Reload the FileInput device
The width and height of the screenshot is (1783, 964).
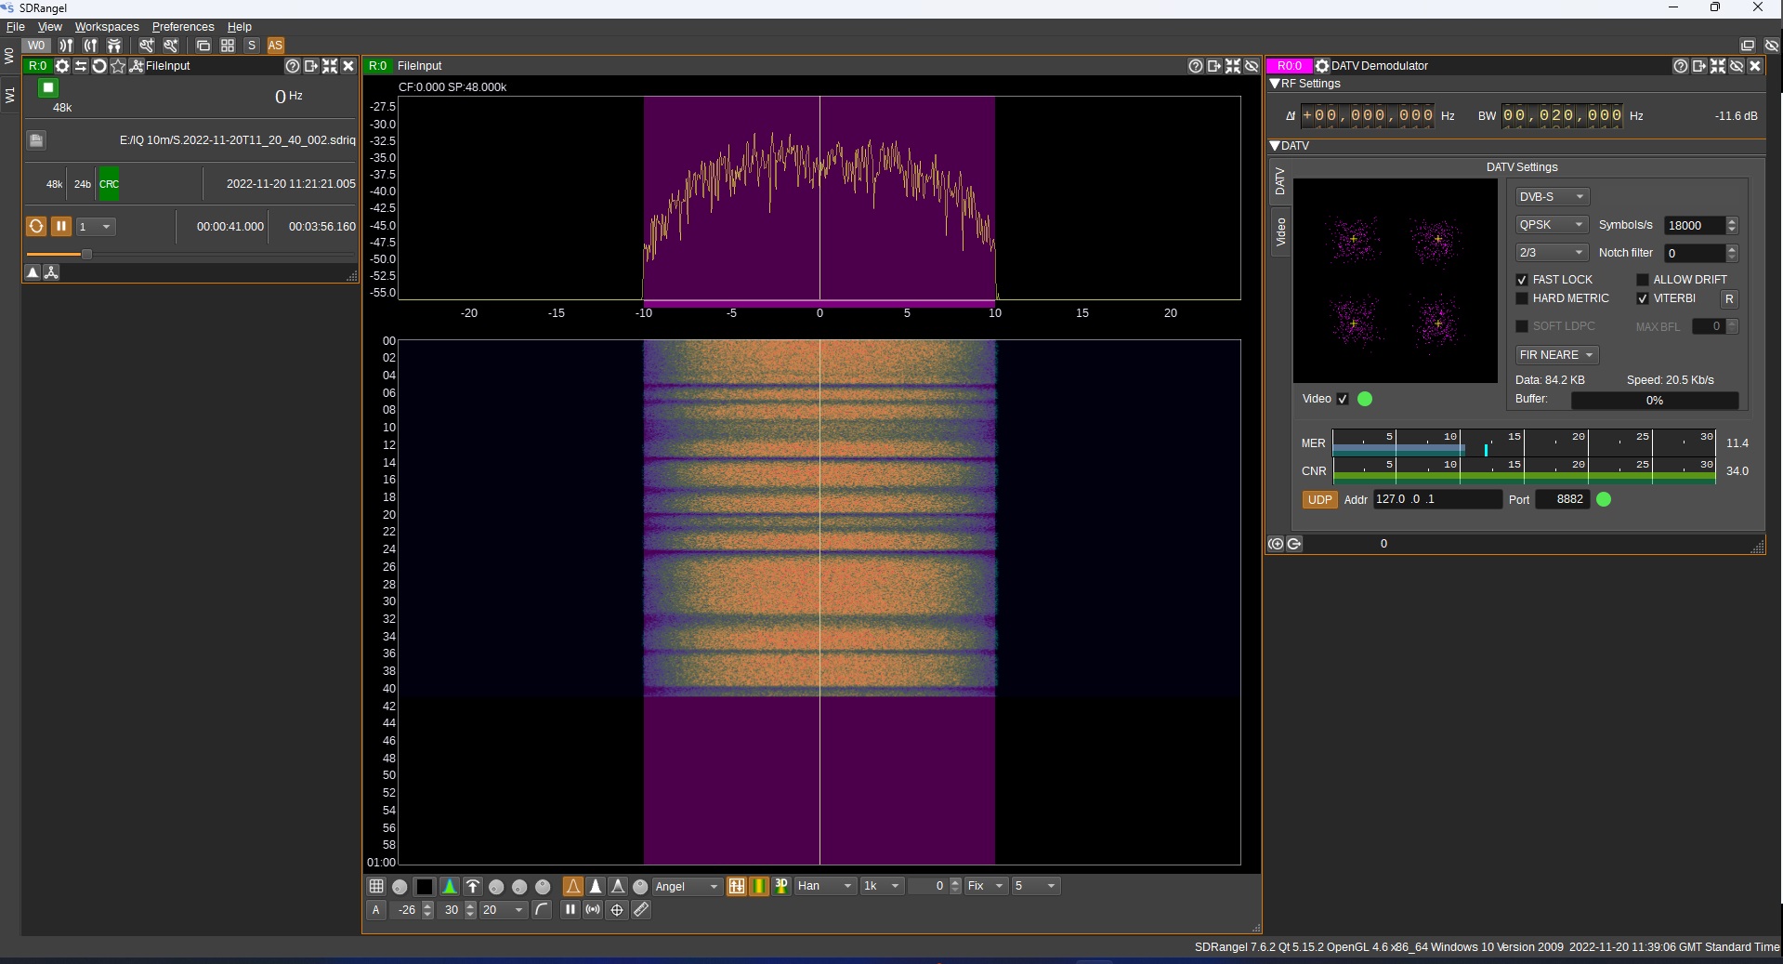(99, 66)
